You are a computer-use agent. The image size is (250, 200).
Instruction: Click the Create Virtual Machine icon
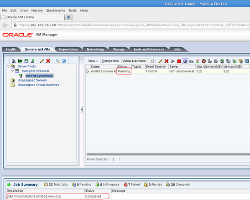coord(33,61)
